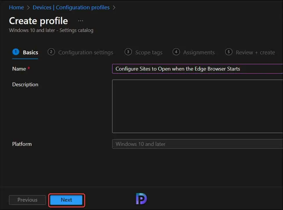The image size is (283, 210).
Task: Click the chevron after Home breadcrumb
Action: click(28, 8)
